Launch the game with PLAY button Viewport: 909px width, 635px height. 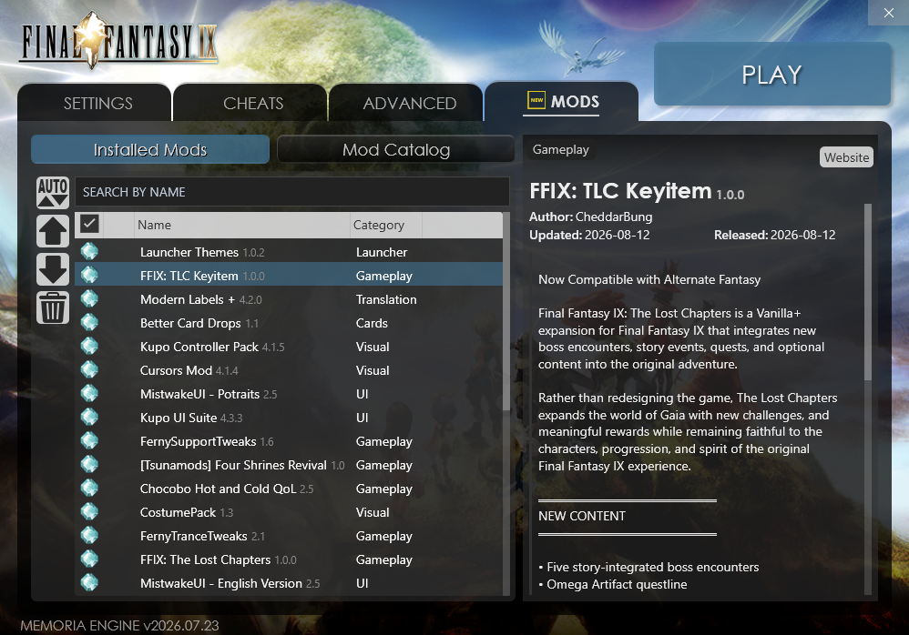[772, 74]
